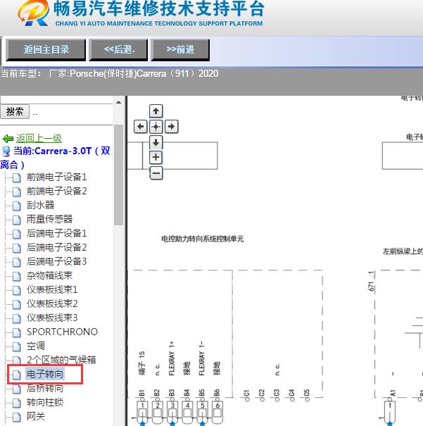Select 杂物箱线束 entry
This screenshot has height=426, width=423.
coord(49,276)
